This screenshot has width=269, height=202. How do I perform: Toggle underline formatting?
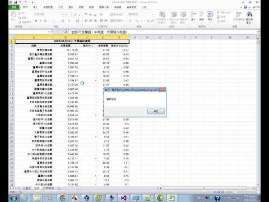coord(45,21)
